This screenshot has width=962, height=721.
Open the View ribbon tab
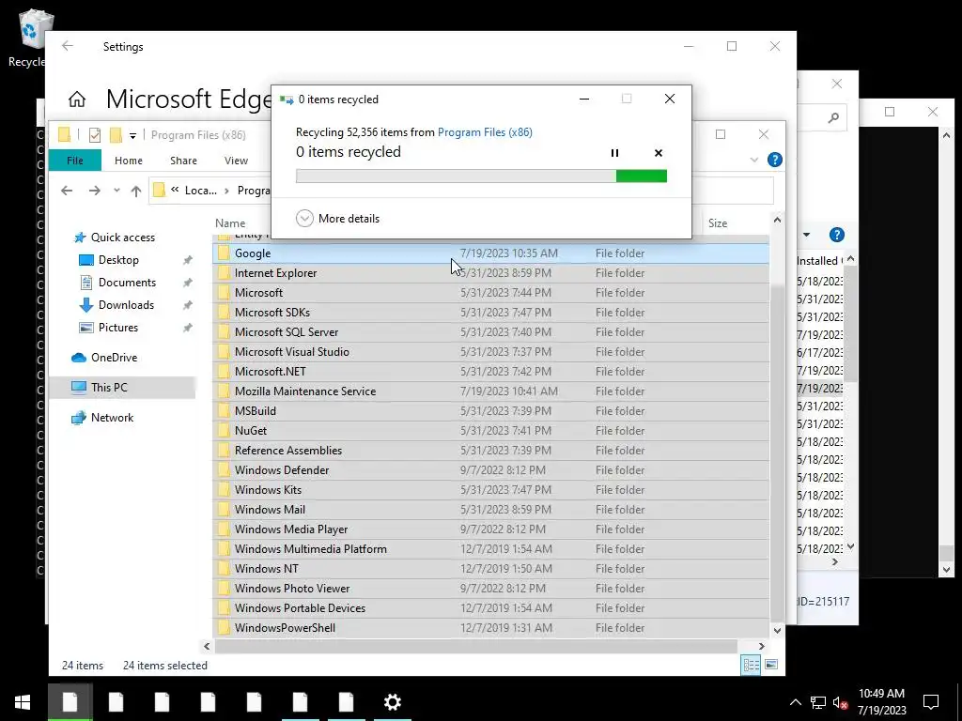coord(236,161)
